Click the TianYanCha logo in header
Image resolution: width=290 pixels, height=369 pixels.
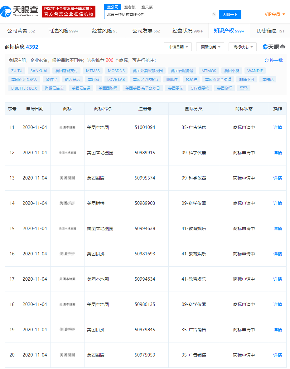(19, 11)
